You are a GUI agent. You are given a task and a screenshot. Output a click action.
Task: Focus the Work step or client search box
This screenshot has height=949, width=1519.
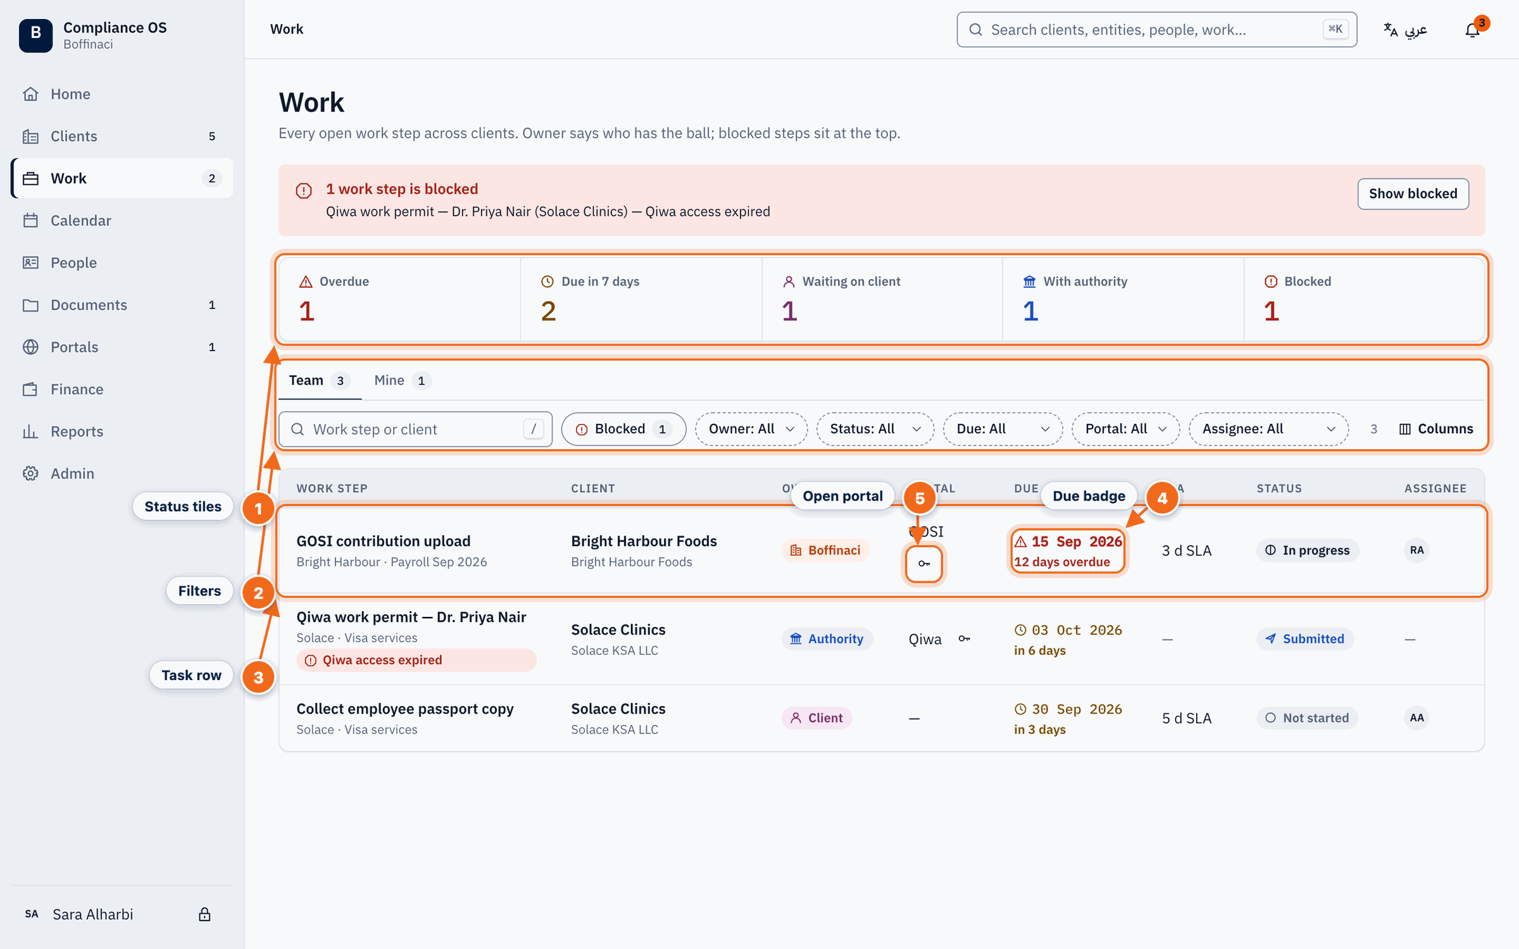pyautogui.click(x=415, y=430)
